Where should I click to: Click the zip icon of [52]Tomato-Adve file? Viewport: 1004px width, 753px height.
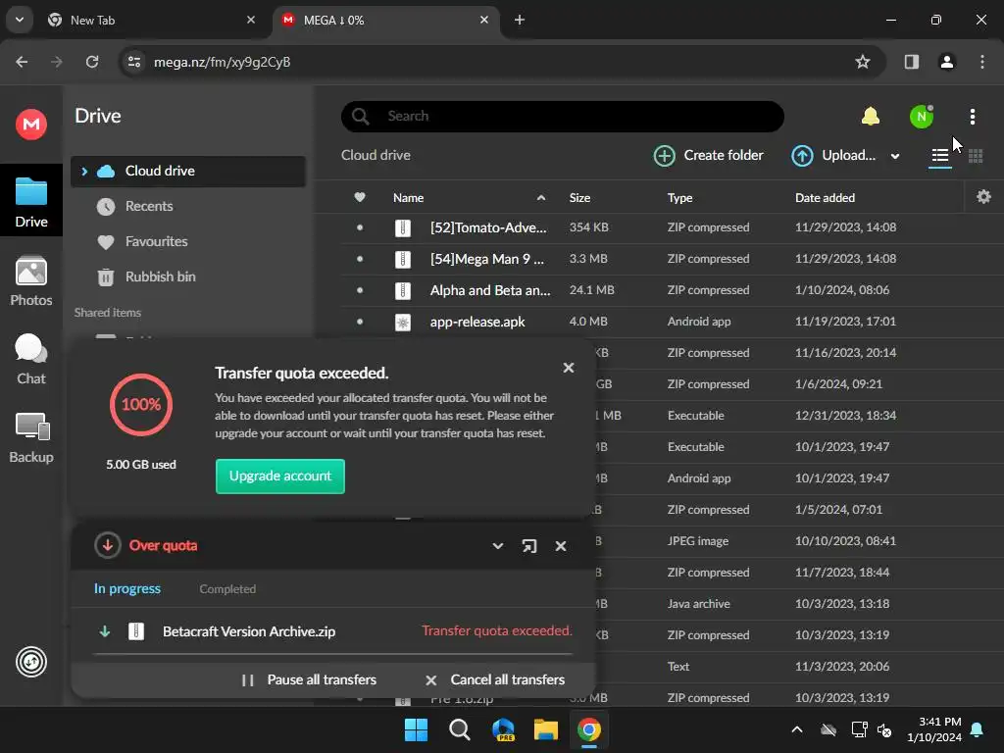pos(403,227)
